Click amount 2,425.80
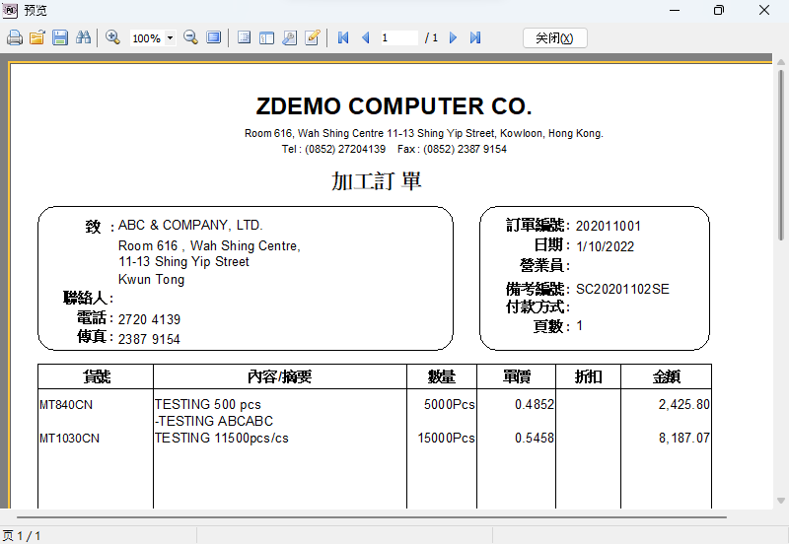Image resolution: width=789 pixels, height=544 pixels. (684, 404)
